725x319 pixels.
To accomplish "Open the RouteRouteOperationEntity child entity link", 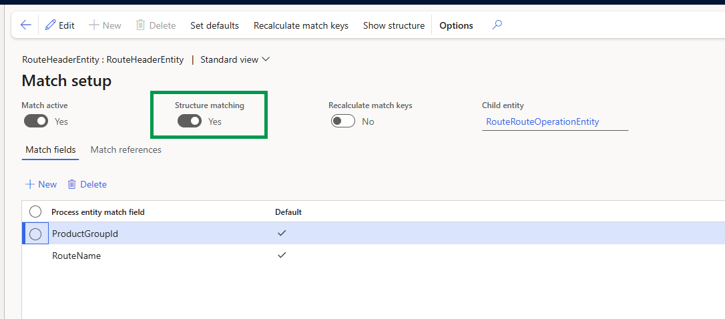I will tap(542, 121).
